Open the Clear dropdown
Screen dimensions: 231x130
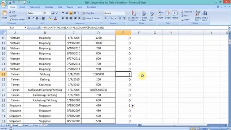[186, 19]
